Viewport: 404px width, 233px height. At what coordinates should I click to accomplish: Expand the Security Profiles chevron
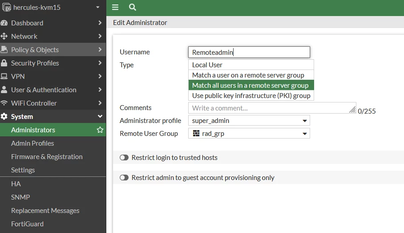pos(100,63)
